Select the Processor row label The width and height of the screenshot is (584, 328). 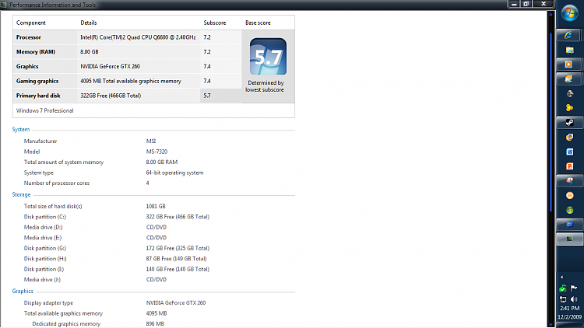(29, 37)
